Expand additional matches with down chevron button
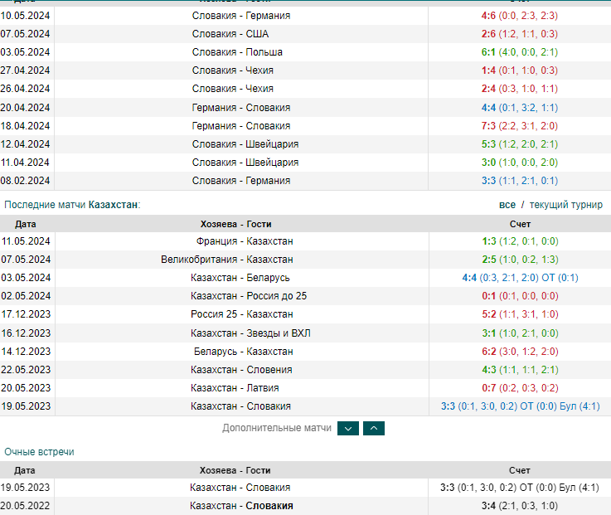The width and height of the screenshot is (611, 515). point(348,428)
